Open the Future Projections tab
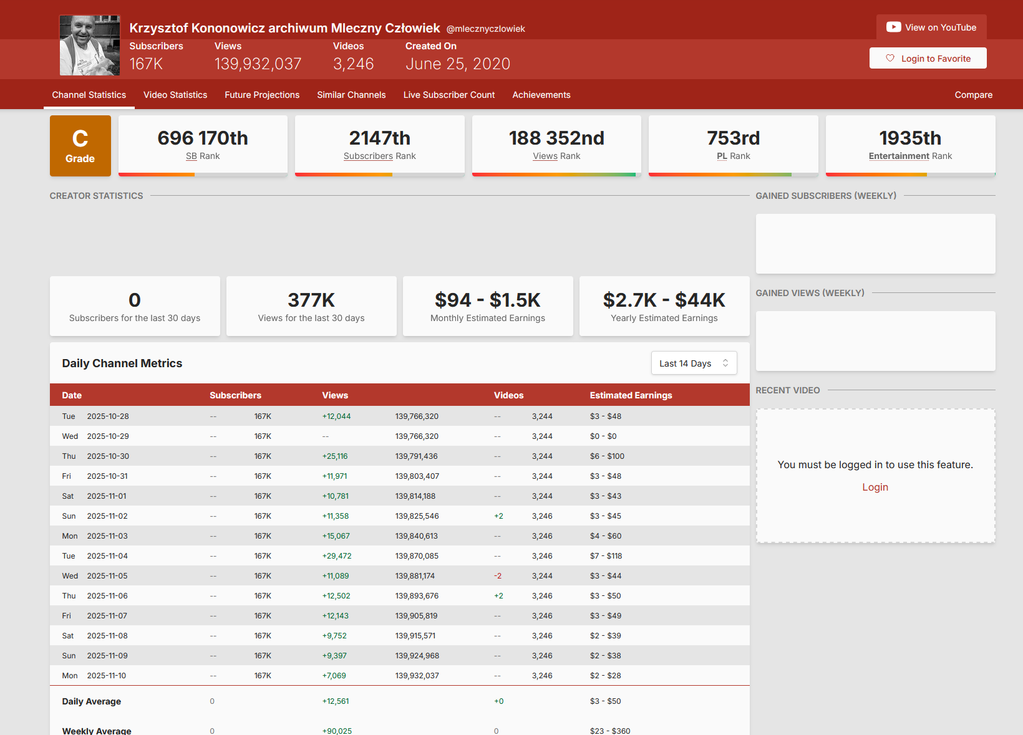Screen dimensions: 1023x735 tap(262, 95)
